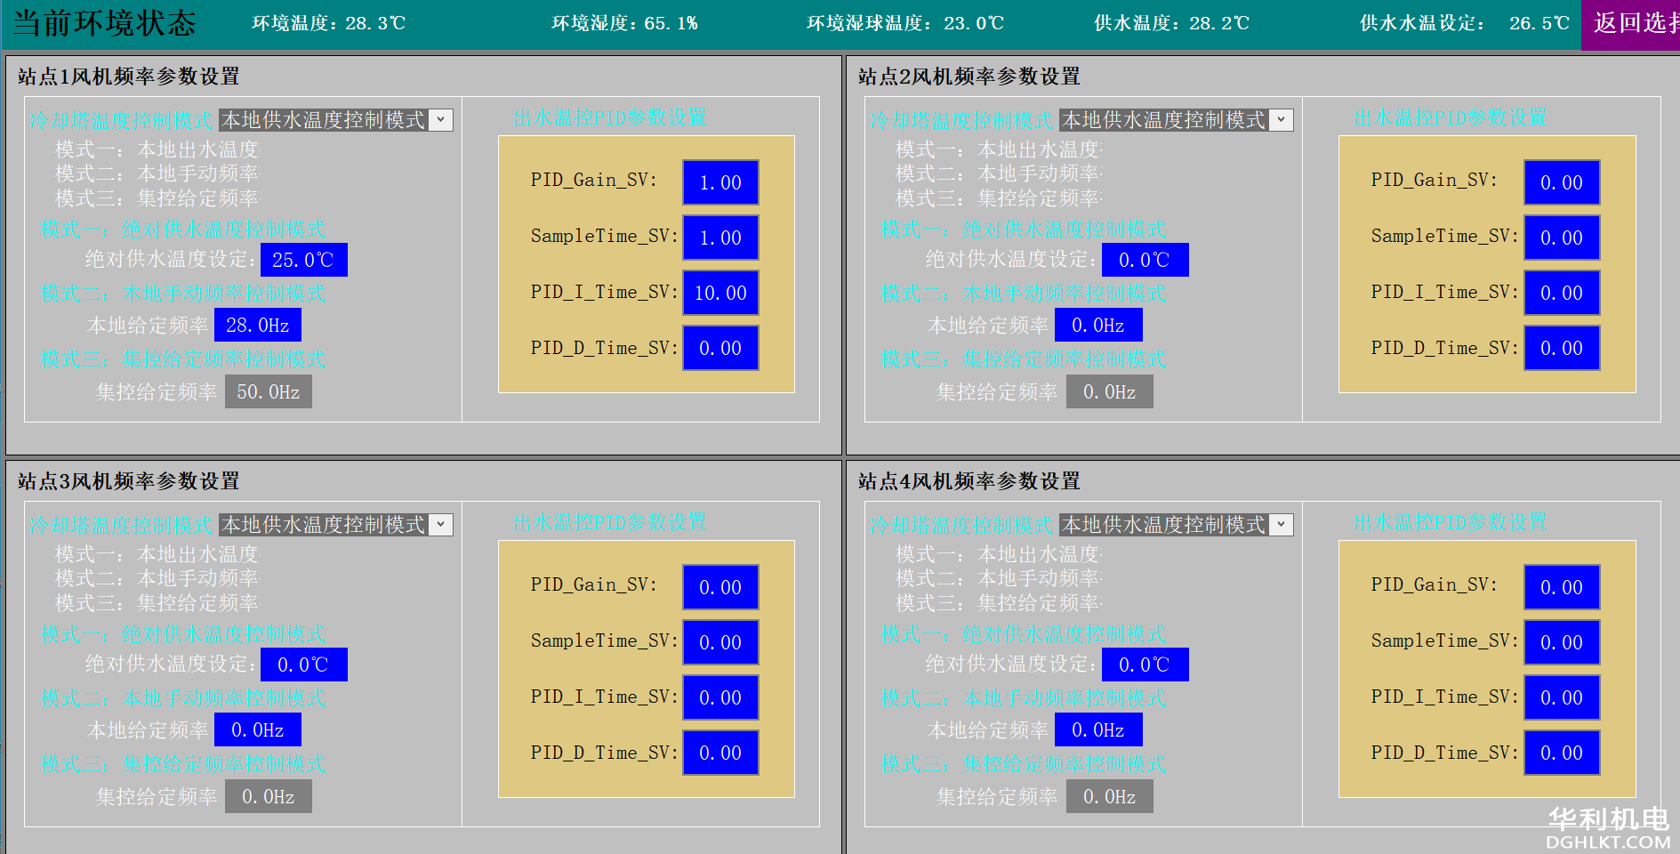Edit Station 4 PID_D_Time_SV value field

tap(1562, 753)
